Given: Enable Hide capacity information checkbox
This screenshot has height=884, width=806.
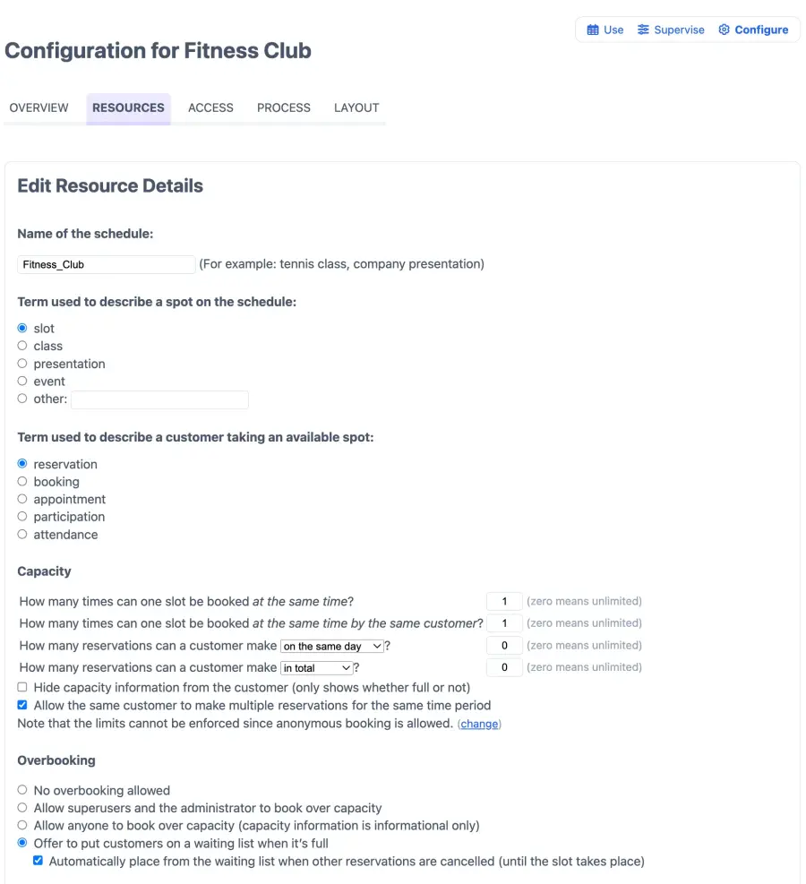Looking at the screenshot, I should [x=22, y=687].
